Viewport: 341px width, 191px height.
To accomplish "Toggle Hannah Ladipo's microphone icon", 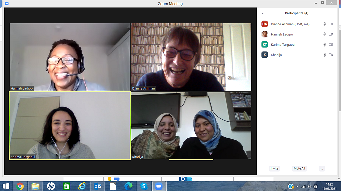I will [x=324, y=34].
